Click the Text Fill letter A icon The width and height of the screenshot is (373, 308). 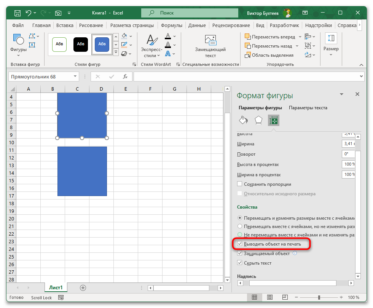coord(168,36)
